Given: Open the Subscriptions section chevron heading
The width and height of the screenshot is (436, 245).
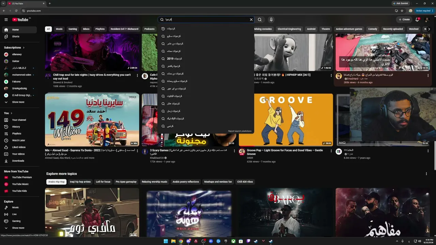Looking at the screenshot, I should click(x=14, y=48).
